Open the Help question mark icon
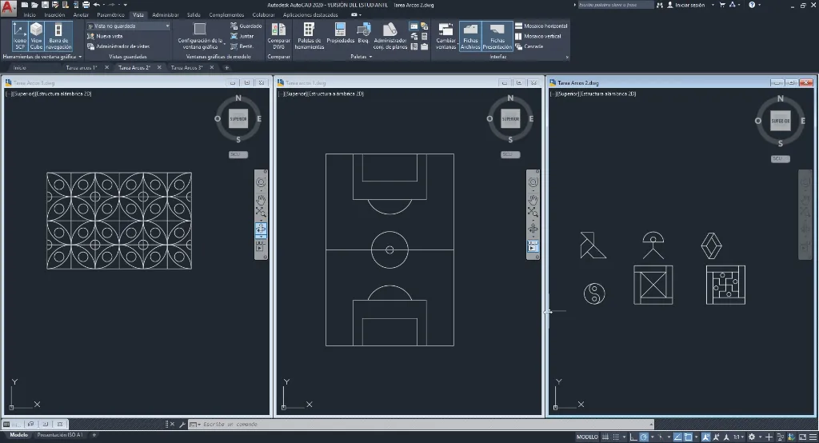 (x=752, y=5)
